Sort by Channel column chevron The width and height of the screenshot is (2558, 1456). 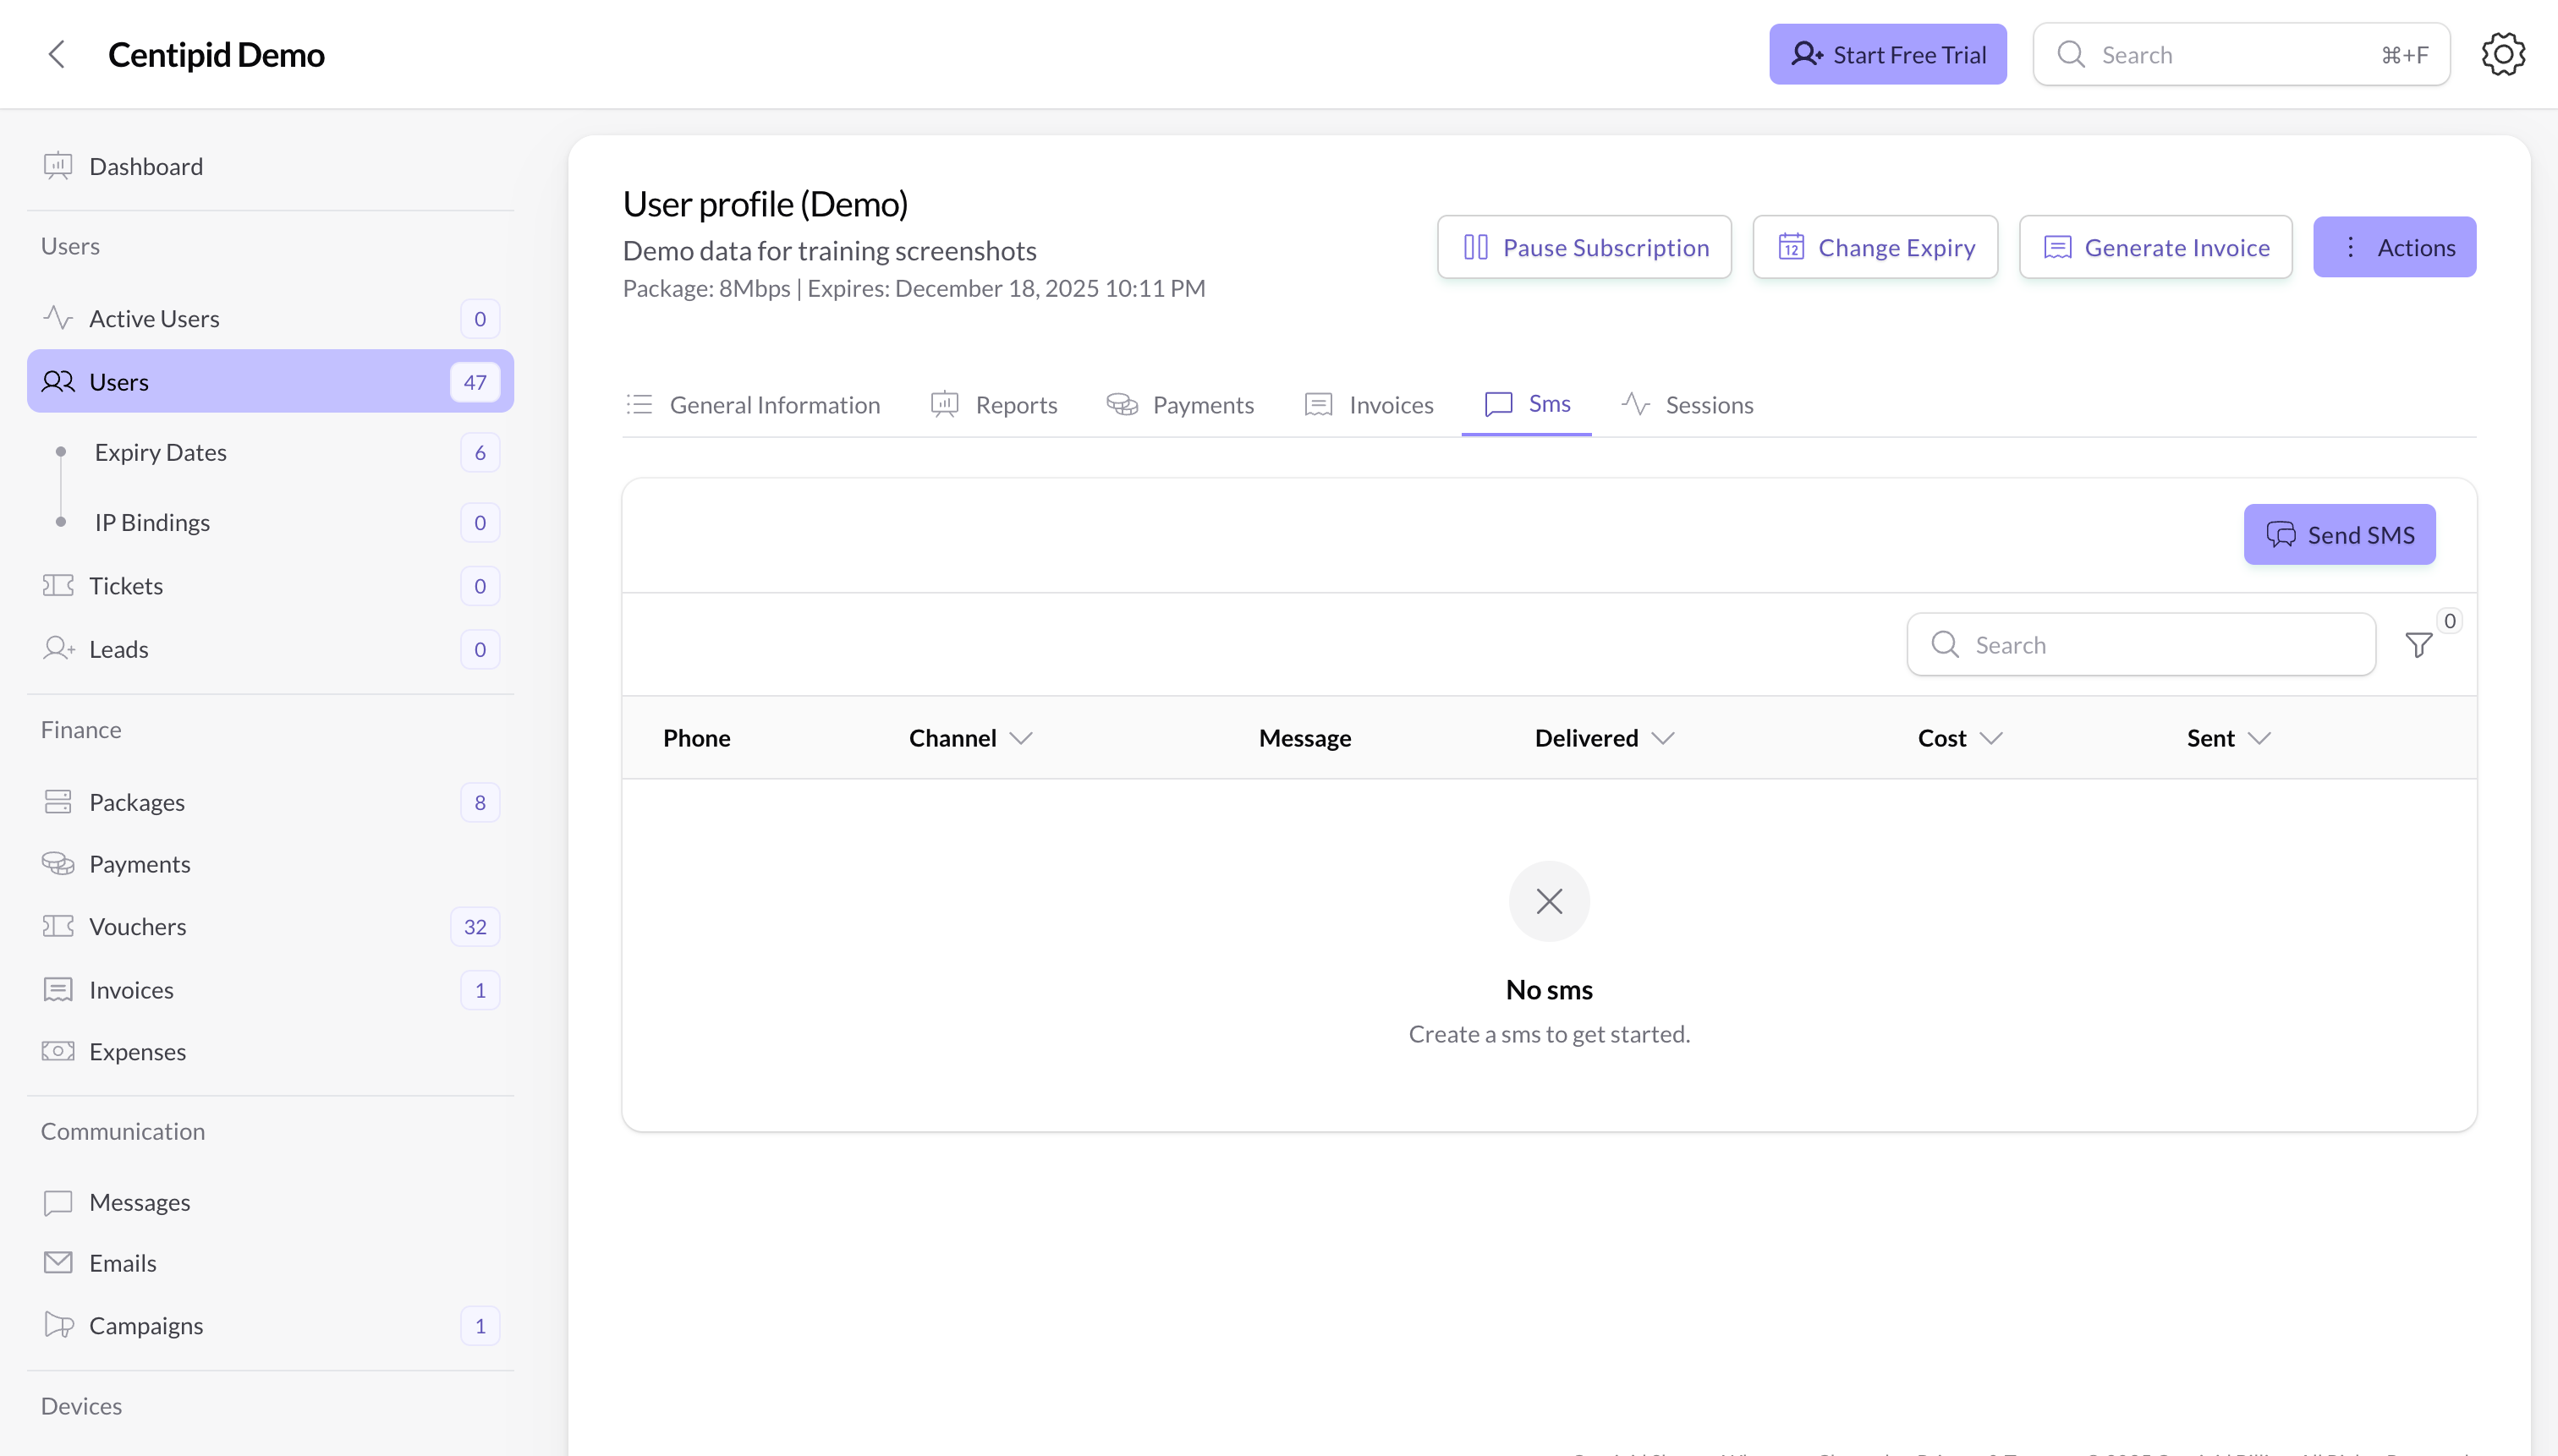tap(1020, 738)
